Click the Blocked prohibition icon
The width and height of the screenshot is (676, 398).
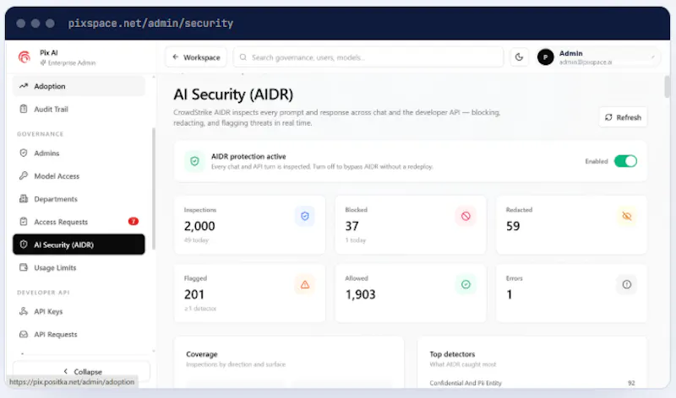pos(466,216)
